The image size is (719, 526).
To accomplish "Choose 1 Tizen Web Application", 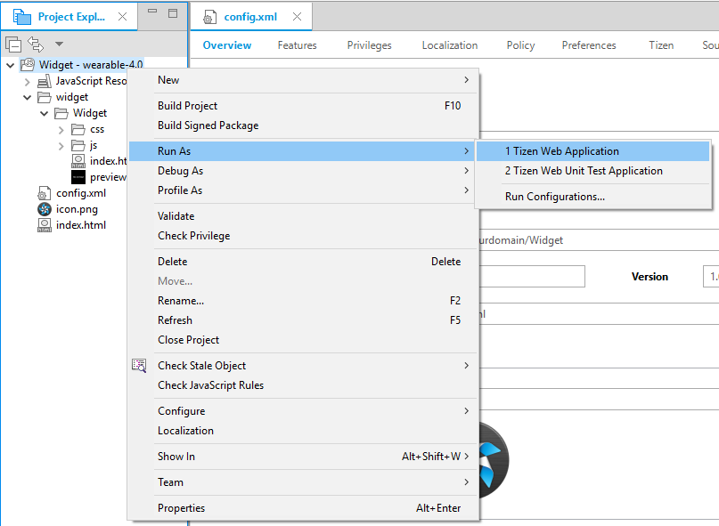I will [561, 151].
